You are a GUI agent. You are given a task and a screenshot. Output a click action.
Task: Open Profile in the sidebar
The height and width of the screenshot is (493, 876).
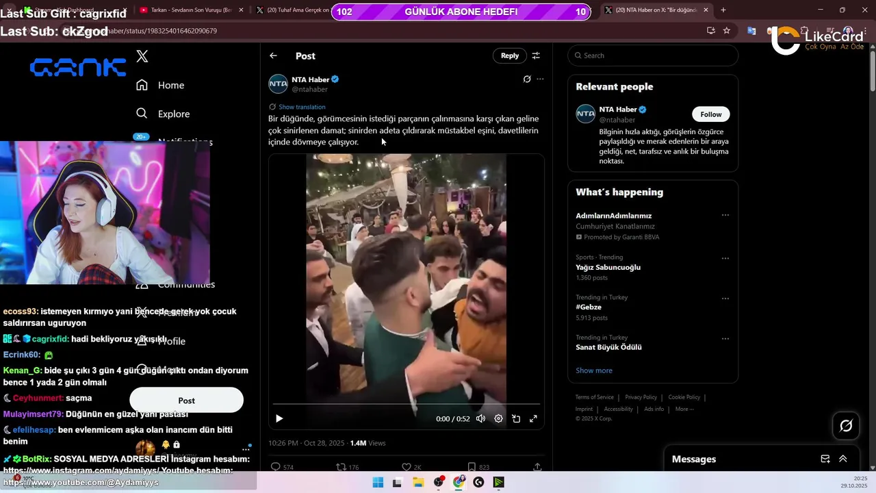point(160,341)
